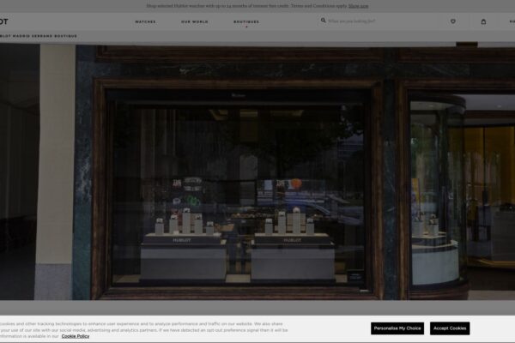Focus the 'What are you looking for?' search field
515x343 pixels.
click(351, 21)
